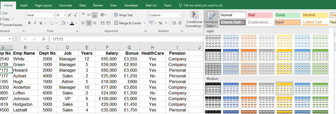This screenshot has height=114, width=336.
Task: Open the Borders button
Action: (52, 23)
